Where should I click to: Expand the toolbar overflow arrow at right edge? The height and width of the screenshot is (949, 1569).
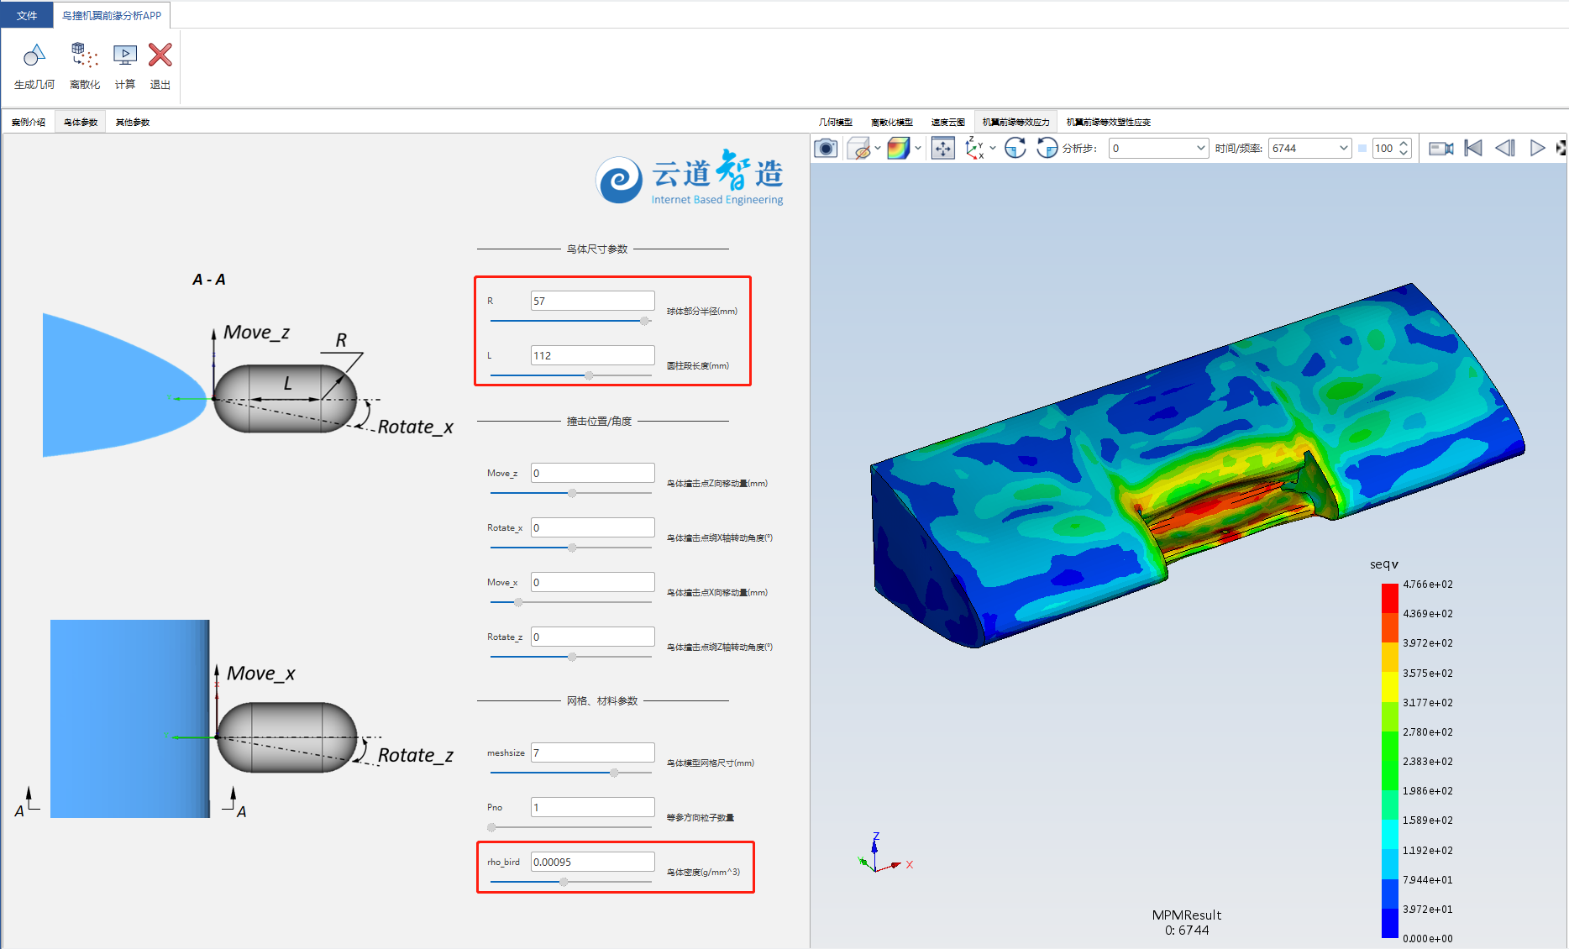pos(1561,149)
